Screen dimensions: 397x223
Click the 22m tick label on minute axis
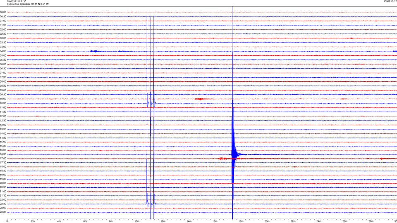293,221
